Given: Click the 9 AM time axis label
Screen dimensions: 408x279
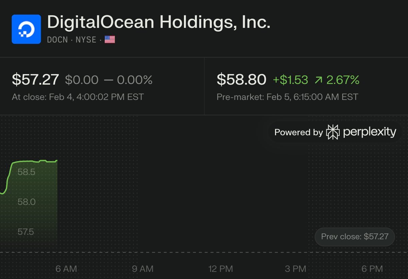Looking at the screenshot, I should [x=143, y=269].
